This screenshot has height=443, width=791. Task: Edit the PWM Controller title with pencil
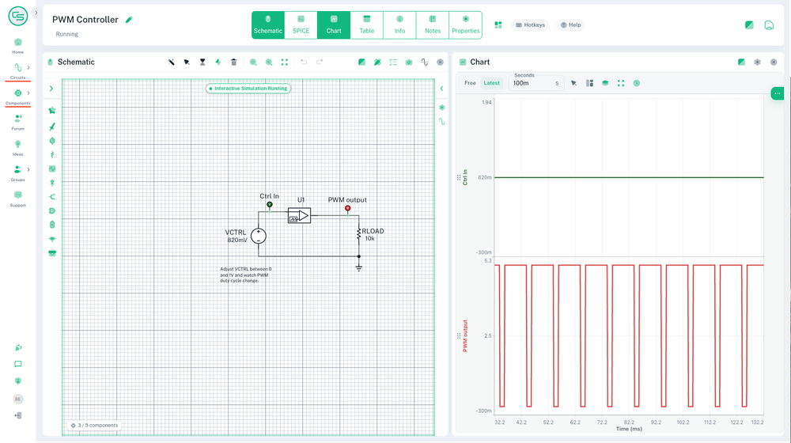(129, 20)
